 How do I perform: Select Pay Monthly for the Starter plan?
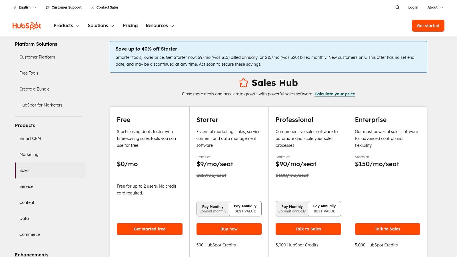tap(213, 208)
